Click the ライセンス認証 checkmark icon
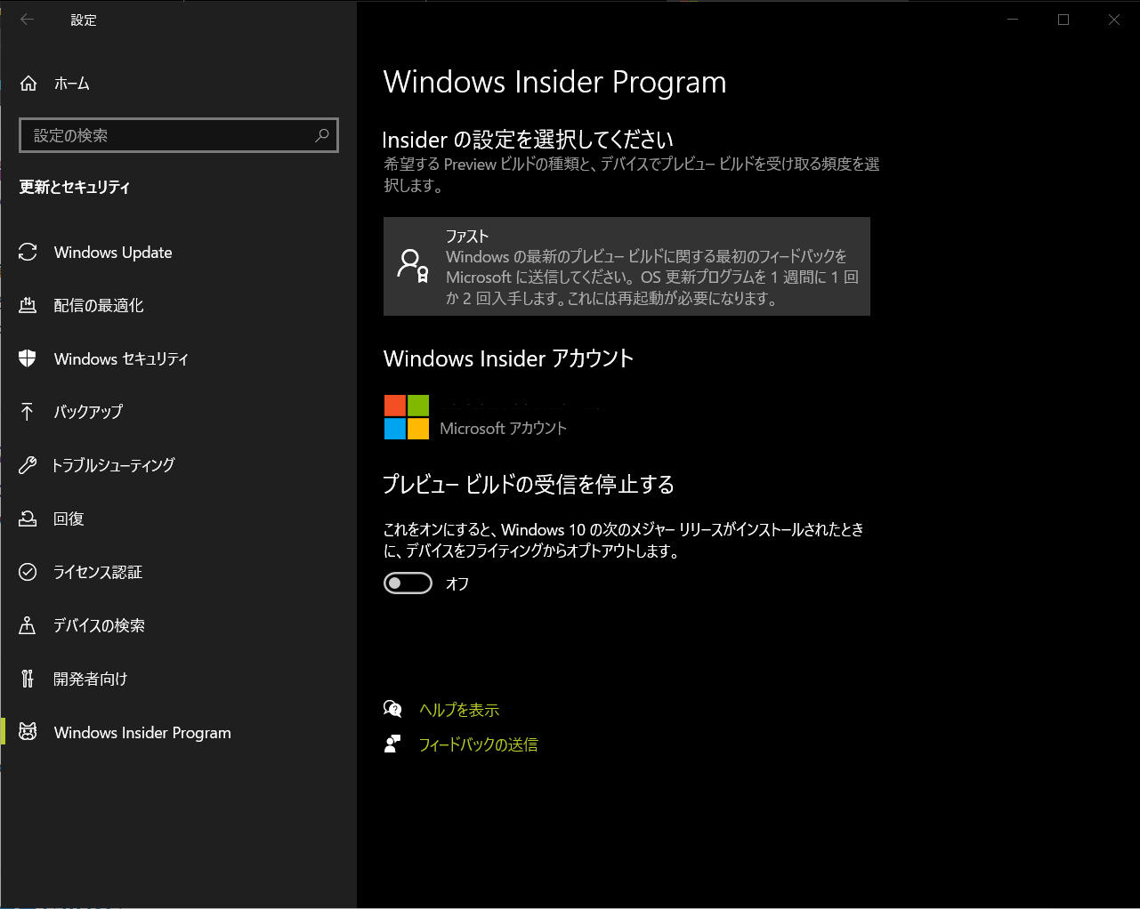1140x909 pixels. click(28, 572)
